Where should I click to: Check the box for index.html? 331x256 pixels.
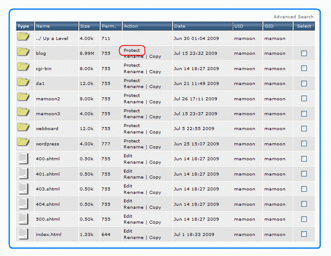[x=304, y=234]
